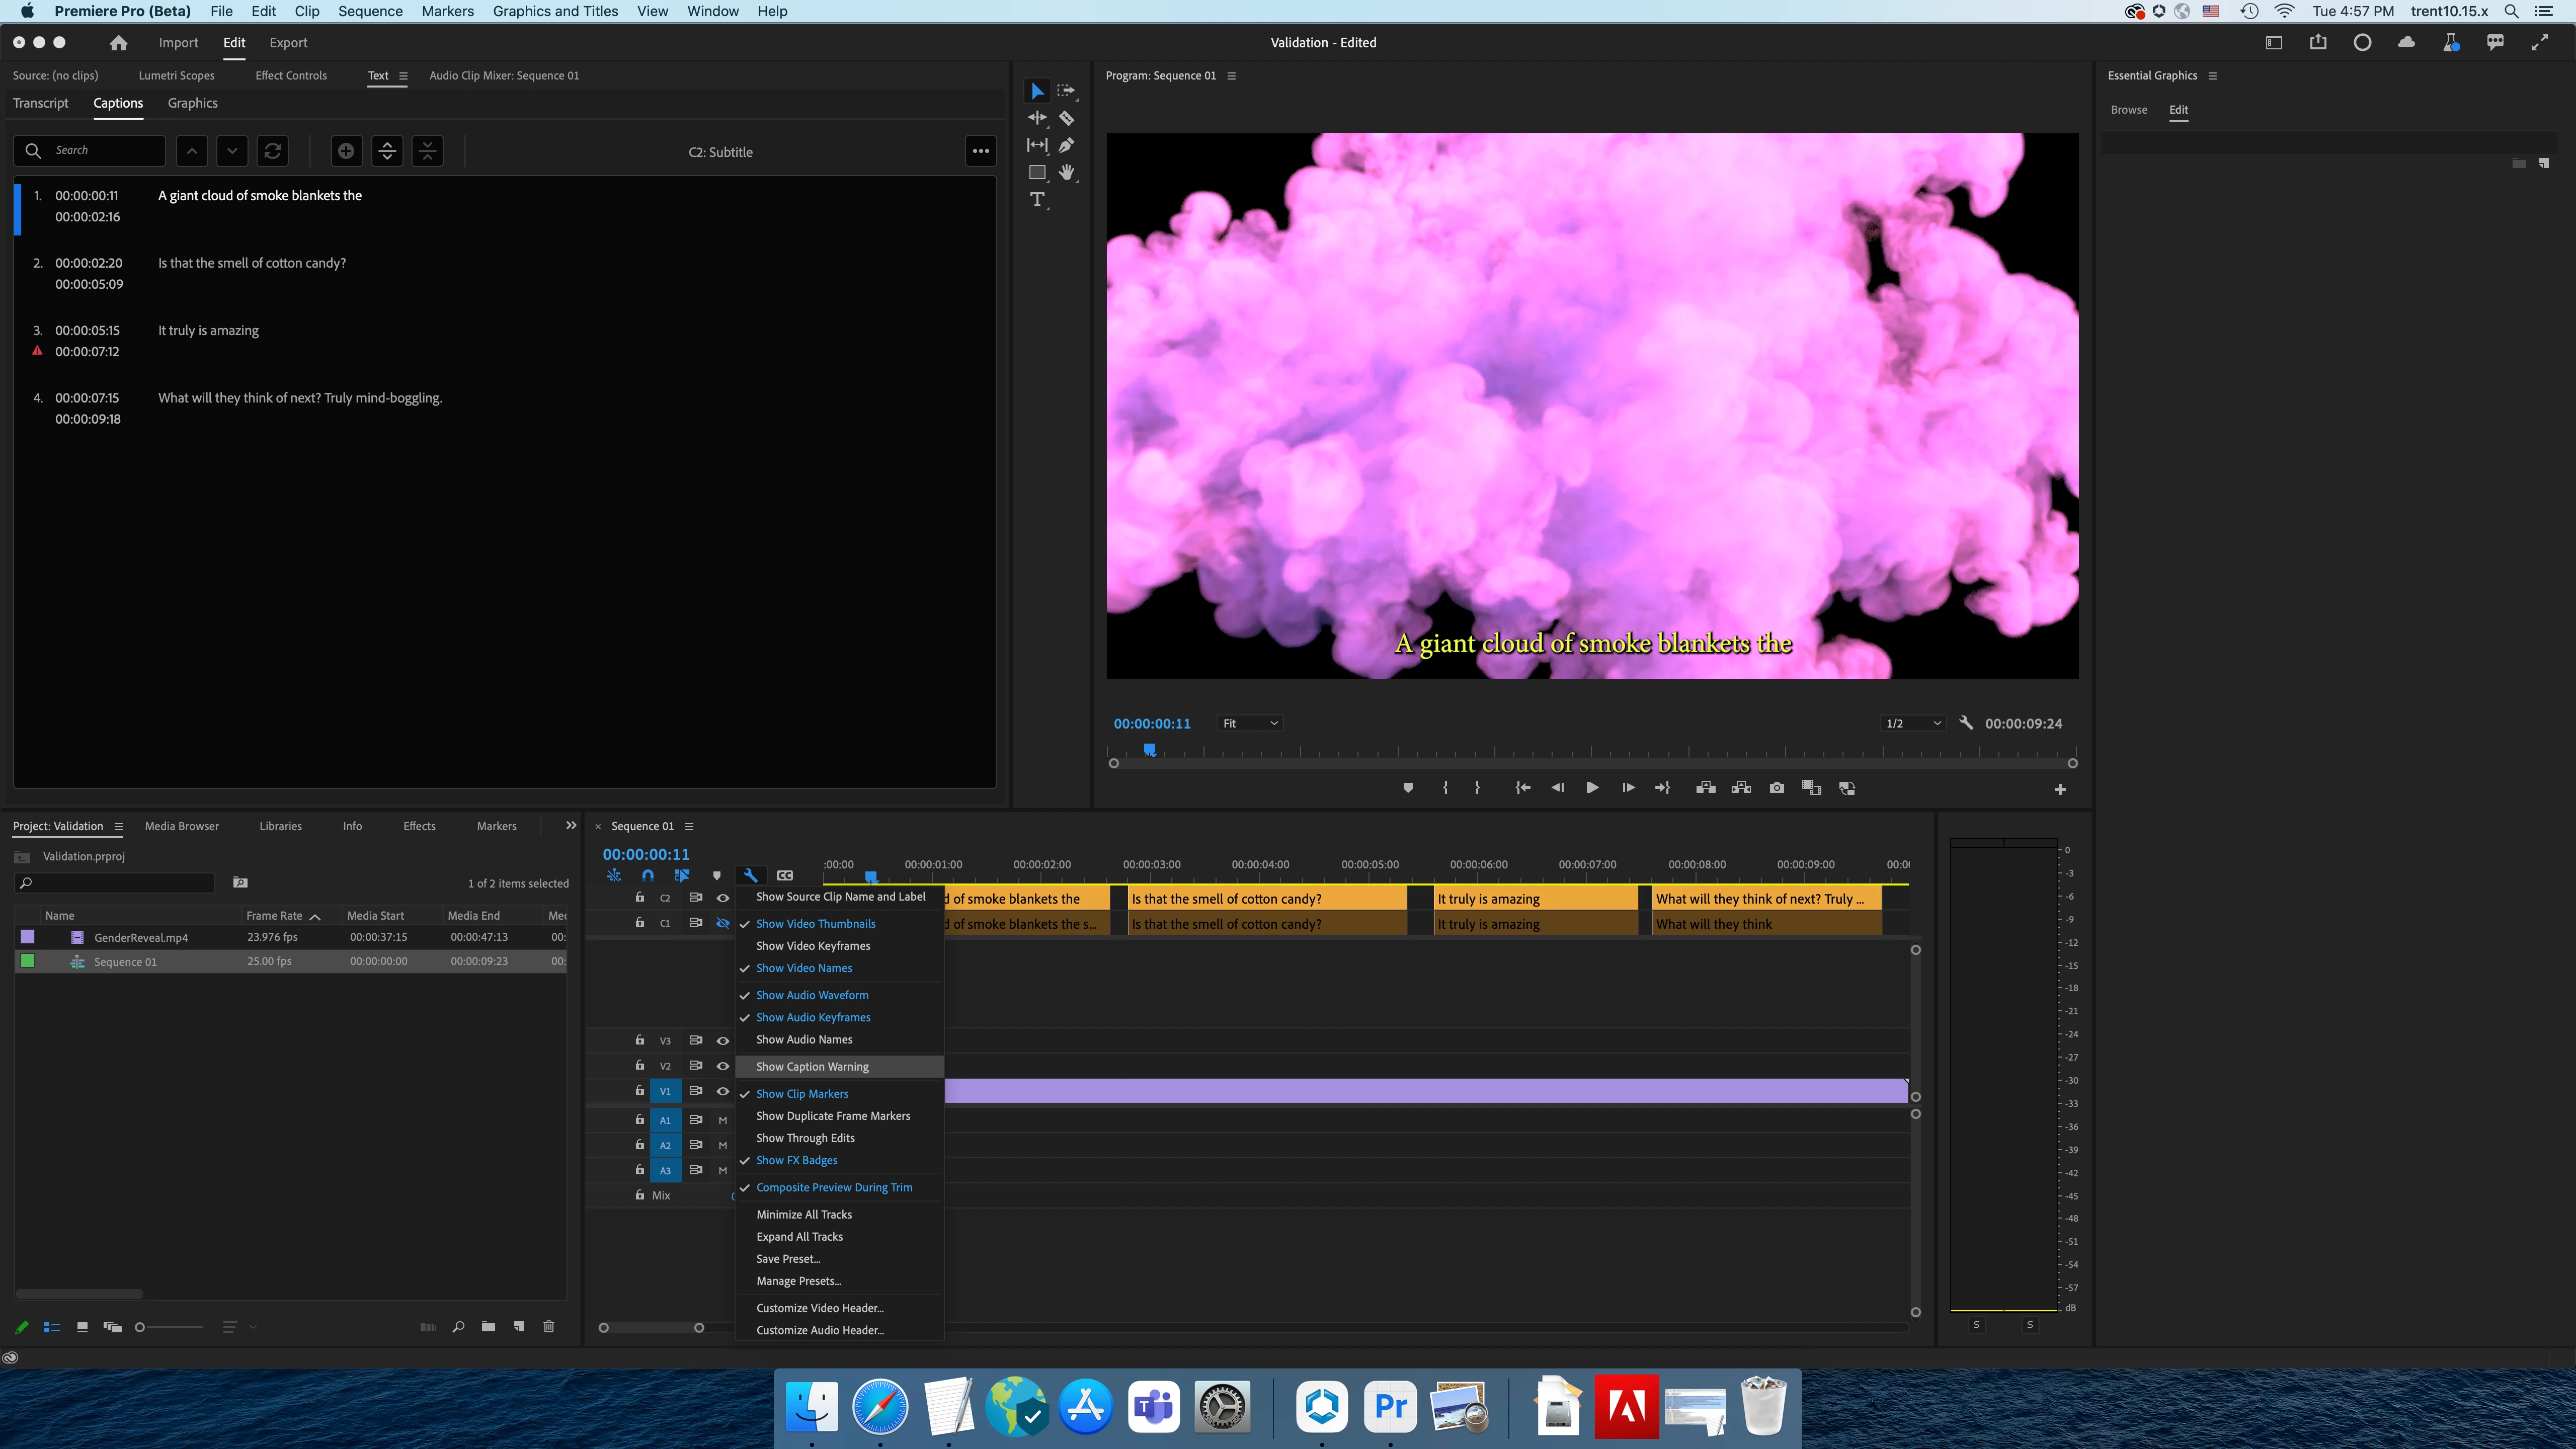Image resolution: width=2576 pixels, height=1449 pixels.
Task: Open the Fit zoom level dropdown
Action: coord(1250,723)
